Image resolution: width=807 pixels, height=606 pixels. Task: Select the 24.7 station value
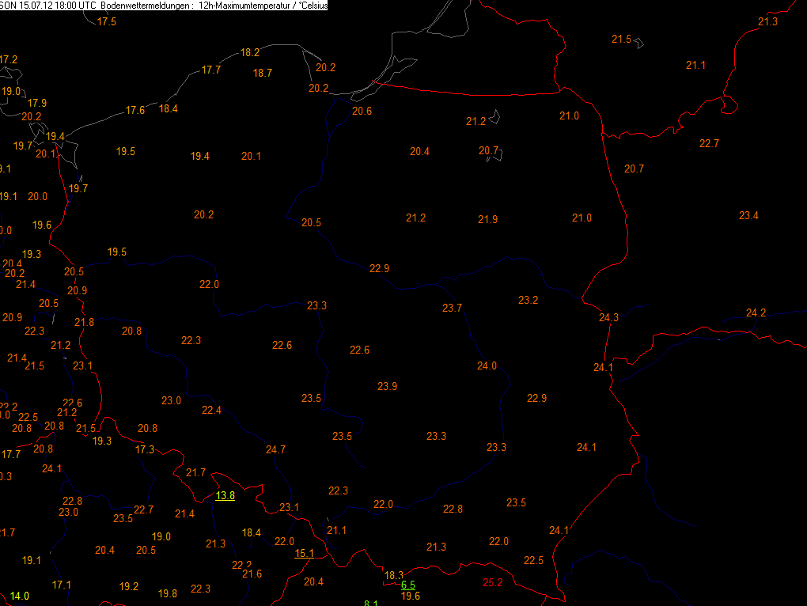click(275, 449)
